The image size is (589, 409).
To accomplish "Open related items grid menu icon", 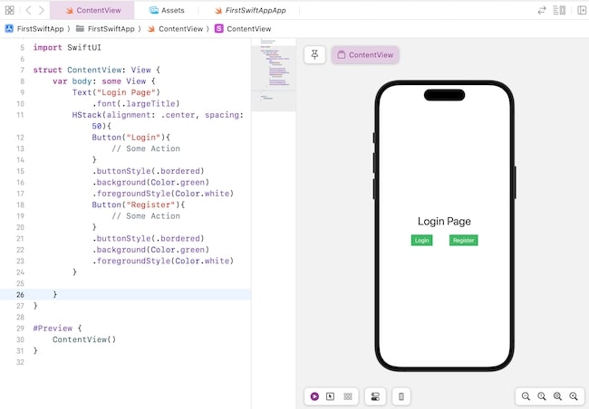I will click(x=10, y=10).
